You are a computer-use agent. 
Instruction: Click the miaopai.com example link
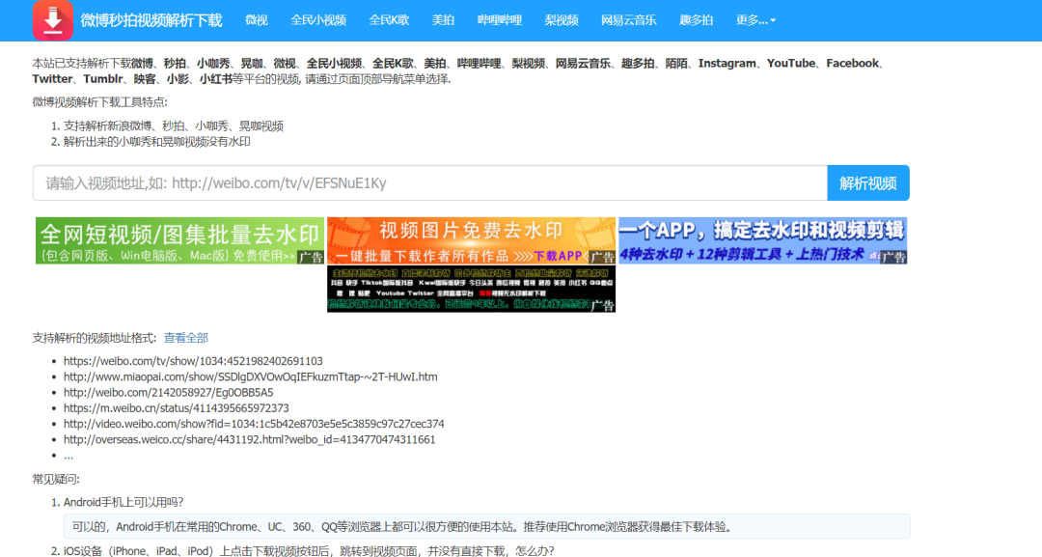pos(250,376)
